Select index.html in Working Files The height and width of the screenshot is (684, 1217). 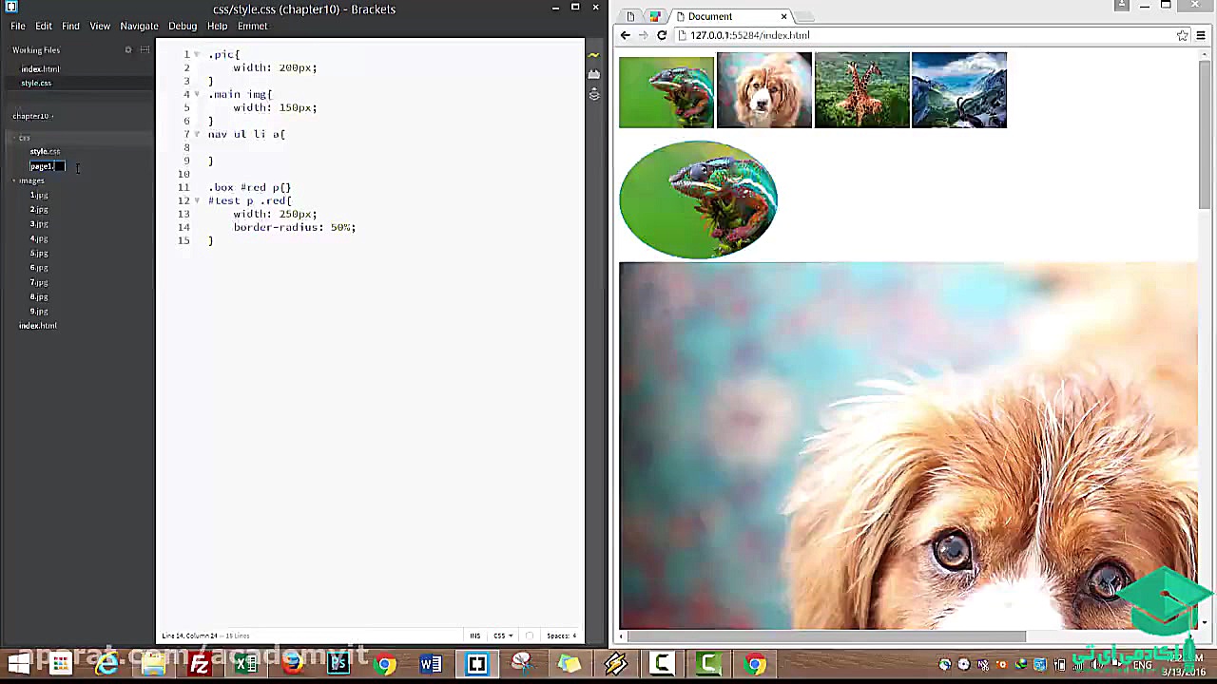[x=40, y=68]
